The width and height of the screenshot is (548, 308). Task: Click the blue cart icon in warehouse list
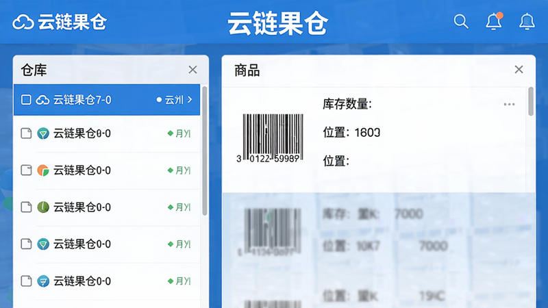pyautogui.click(x=43, y=281)
